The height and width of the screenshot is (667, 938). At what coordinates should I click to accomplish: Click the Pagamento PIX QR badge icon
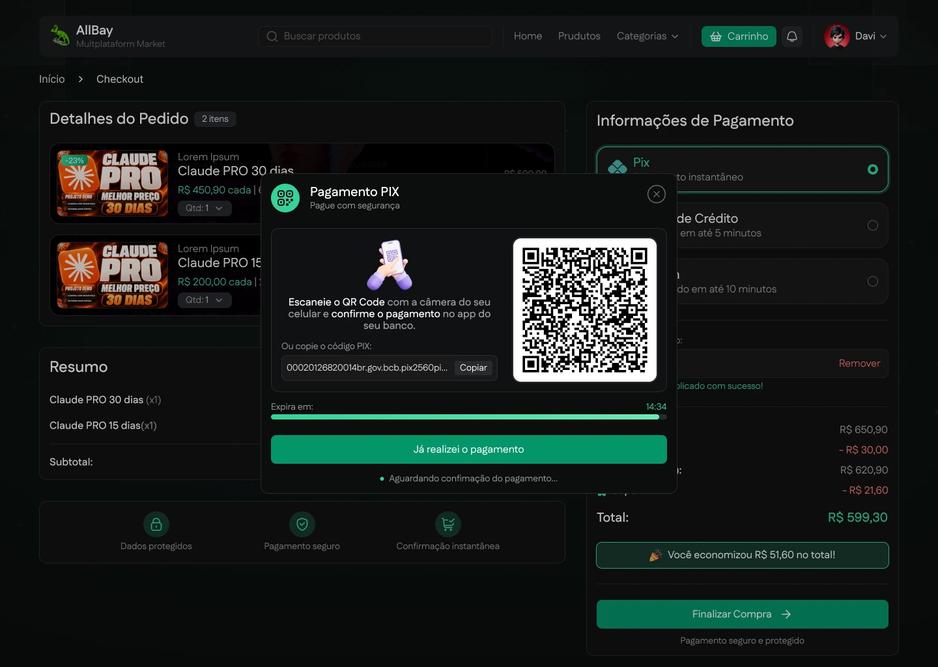[x=285, y=198]
